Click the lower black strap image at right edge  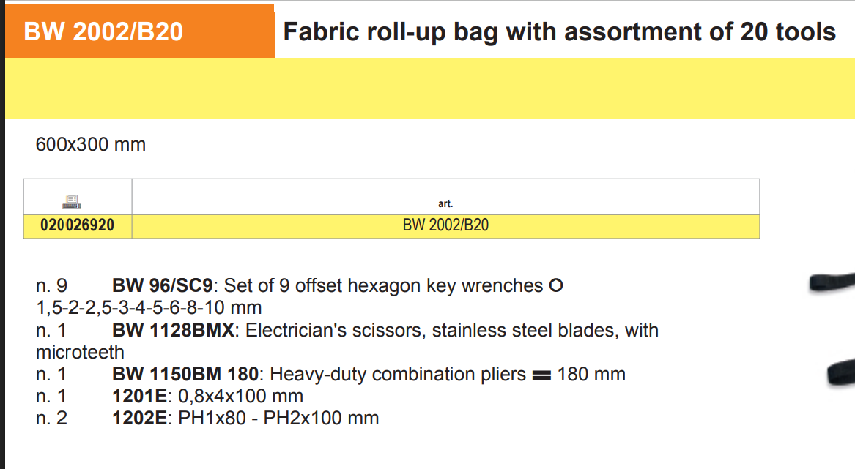click(840, 373)
